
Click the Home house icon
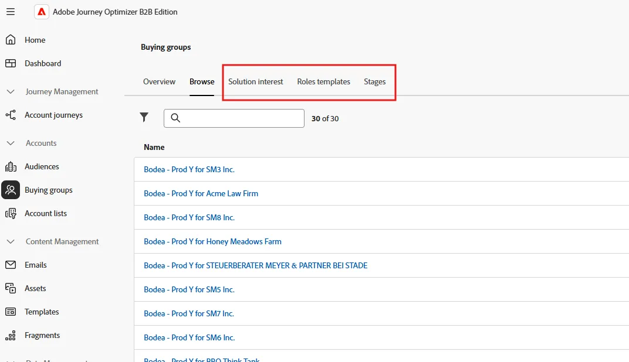[x=11, y=40]
